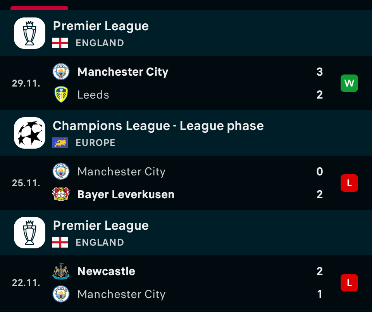Click Premier League trophy icon above Newcastle match
This screenshot has height=312, width=372.
30,233
